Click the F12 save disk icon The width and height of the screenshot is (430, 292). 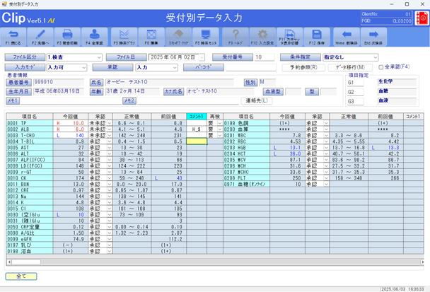[318, 36]
